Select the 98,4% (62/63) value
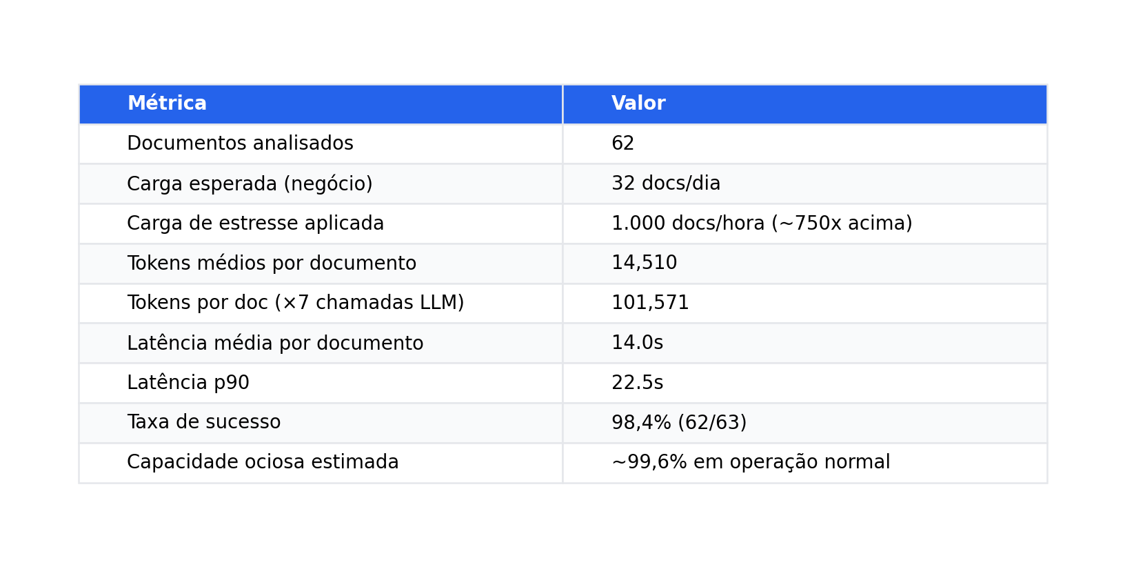Viewport: 1125px width, 567px height. pyautogui.click(x=679, y=423)
